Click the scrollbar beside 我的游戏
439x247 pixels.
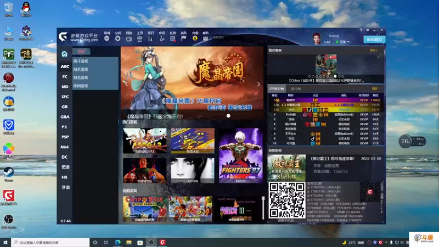tap(263, 208)
